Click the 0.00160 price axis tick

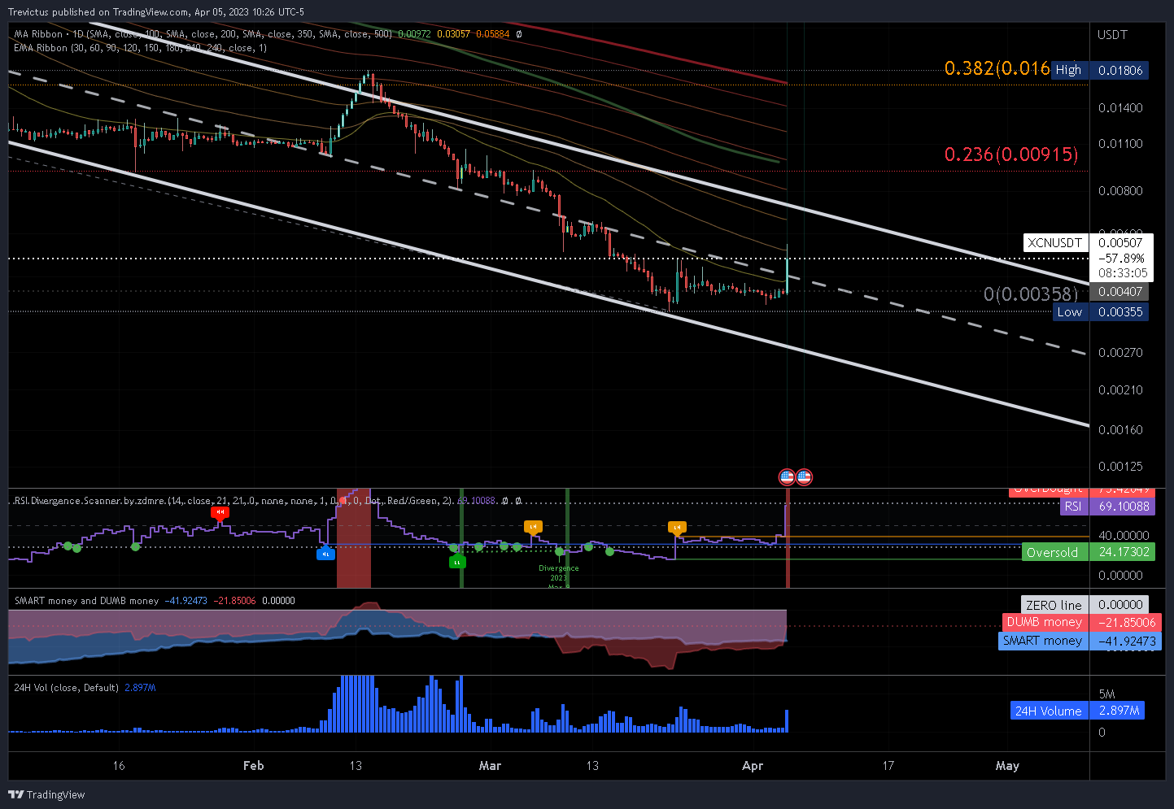coord(1120,429)
